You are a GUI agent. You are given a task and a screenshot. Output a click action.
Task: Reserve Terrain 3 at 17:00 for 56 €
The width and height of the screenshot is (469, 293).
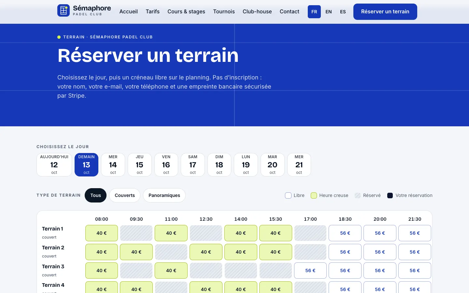click(x=310, y=271)
